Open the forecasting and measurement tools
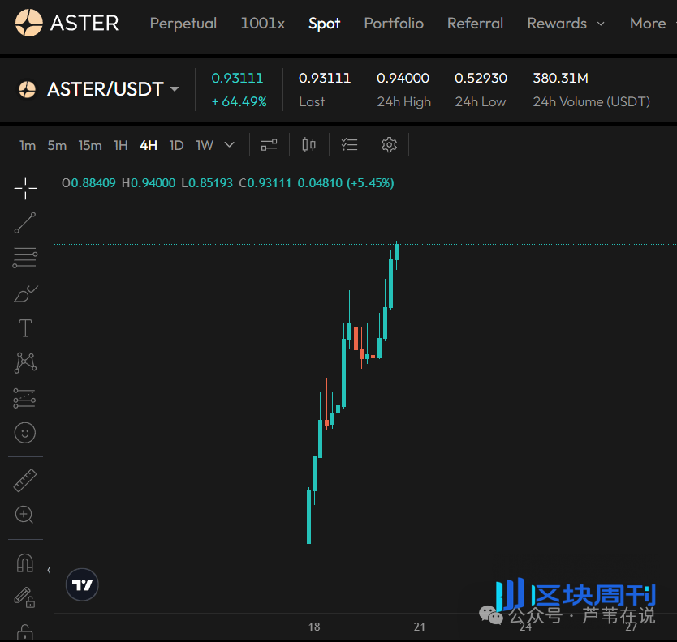 (x=24, y=398)
